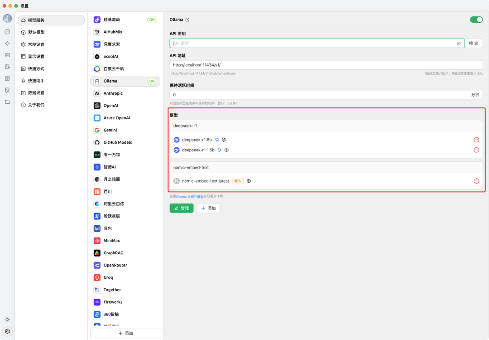Select the Ollama provider row
Screen dimensions: 489x340
125,81
